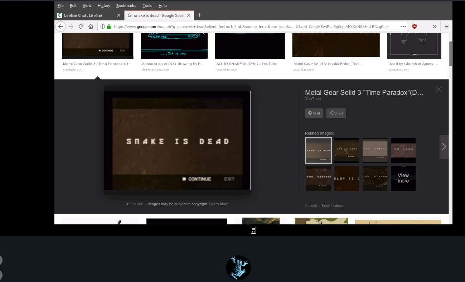Click the green secure-connection padlock
This screenshot has width=465, height=282.
point(109,26)
